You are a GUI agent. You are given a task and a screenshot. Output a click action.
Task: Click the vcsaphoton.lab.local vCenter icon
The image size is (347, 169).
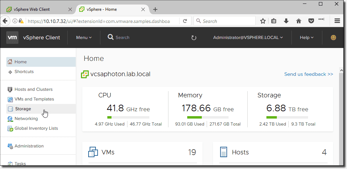coord(85,74)
